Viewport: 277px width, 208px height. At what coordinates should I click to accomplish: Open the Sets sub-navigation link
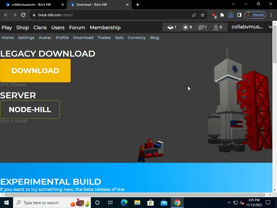[x=119, y=38]
